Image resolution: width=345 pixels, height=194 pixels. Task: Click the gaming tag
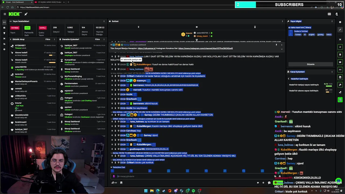pyautogui.click(x=320, y=35)
